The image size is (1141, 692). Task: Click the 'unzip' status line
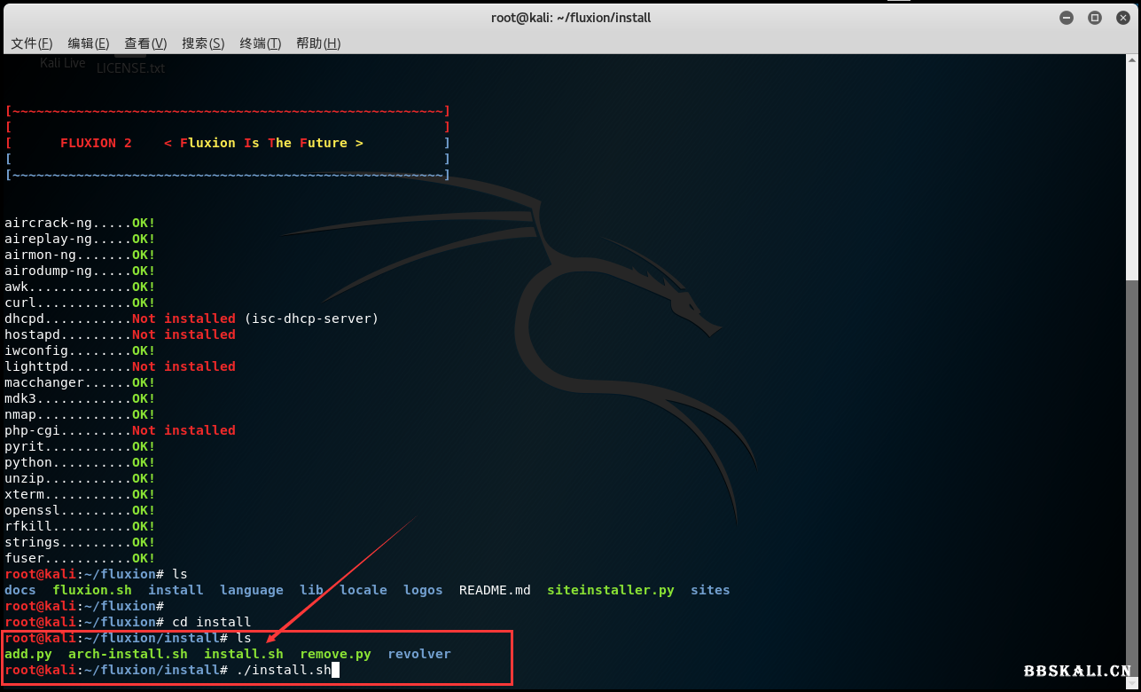coord(80,478)
